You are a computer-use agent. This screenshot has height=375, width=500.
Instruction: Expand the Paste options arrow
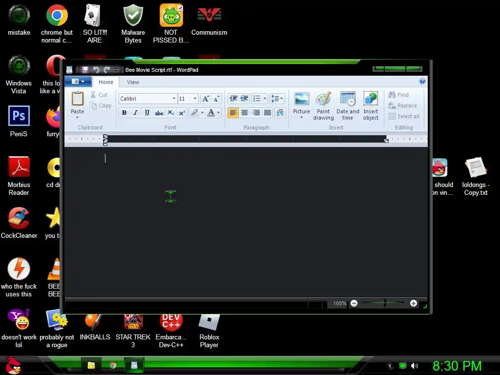(77, 118)
